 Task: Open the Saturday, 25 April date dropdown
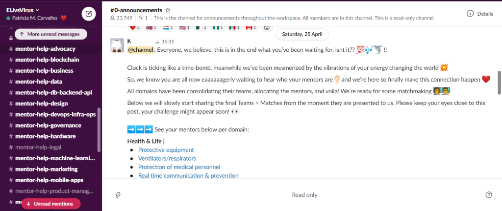[x=302, y=34]
